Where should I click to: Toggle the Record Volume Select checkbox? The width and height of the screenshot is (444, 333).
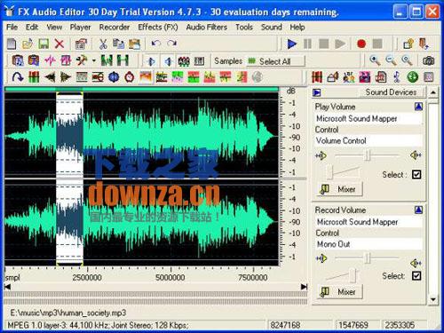(416, 276)
